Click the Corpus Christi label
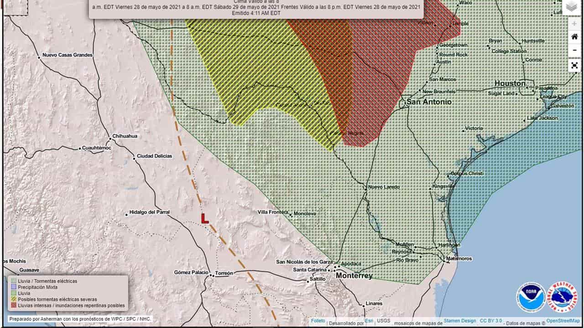This screenshot has height=328, width=584. (x=467, y=174)
